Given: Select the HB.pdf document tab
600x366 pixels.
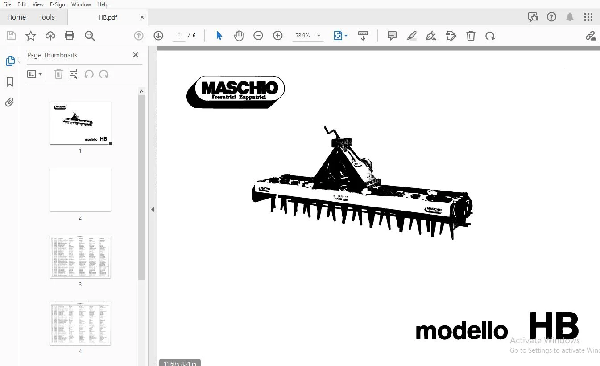Looking at the screenshot, I should [108, 17].
